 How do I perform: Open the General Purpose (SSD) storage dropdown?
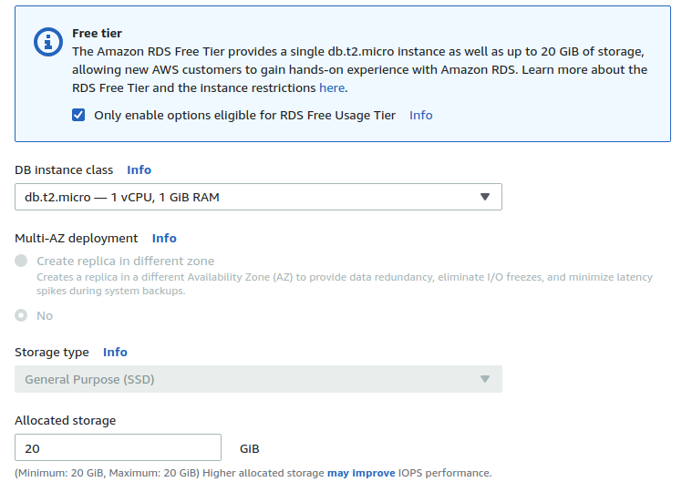[x=258, y=379]
